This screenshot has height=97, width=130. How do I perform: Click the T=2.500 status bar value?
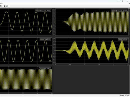click(x=127, y=96)
